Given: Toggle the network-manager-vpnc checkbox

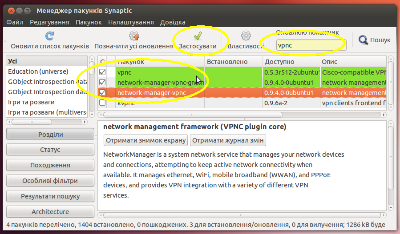Looking at the screenshot, I should [102, 92].
